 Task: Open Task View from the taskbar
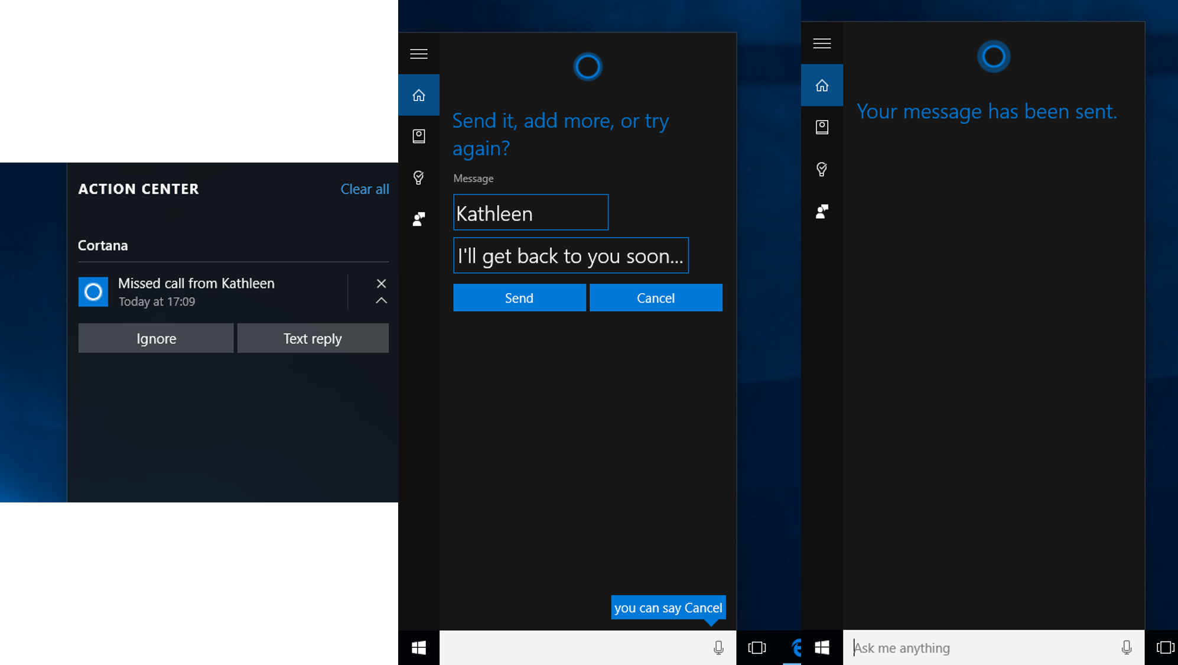[x=756, y=647]
